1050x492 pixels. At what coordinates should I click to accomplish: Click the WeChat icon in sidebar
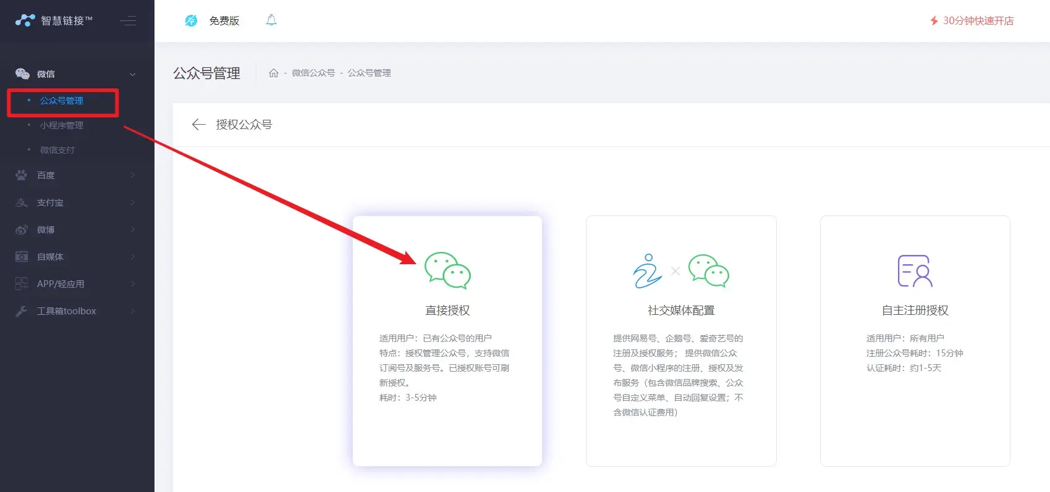(22, 74)
